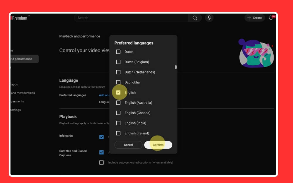Click the plus icon on the Create button
Image resolution: width=293 pixels, height=183 pixels.
[x=249, y=18]
